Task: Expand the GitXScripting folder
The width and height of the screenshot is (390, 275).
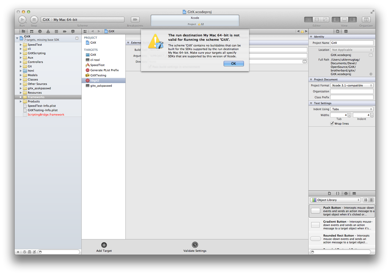Action: coord(21,53)
